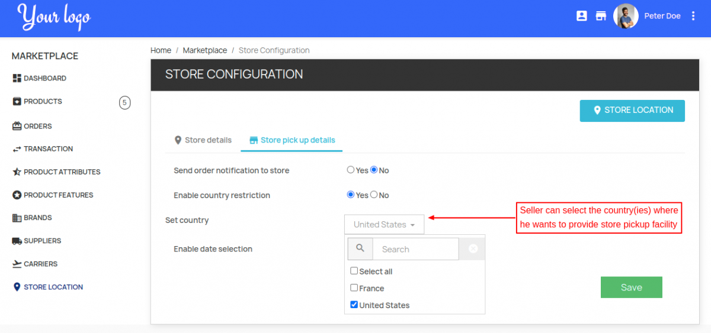711x333 pixels.
Task: Click the green Save button
Action: 631,287
